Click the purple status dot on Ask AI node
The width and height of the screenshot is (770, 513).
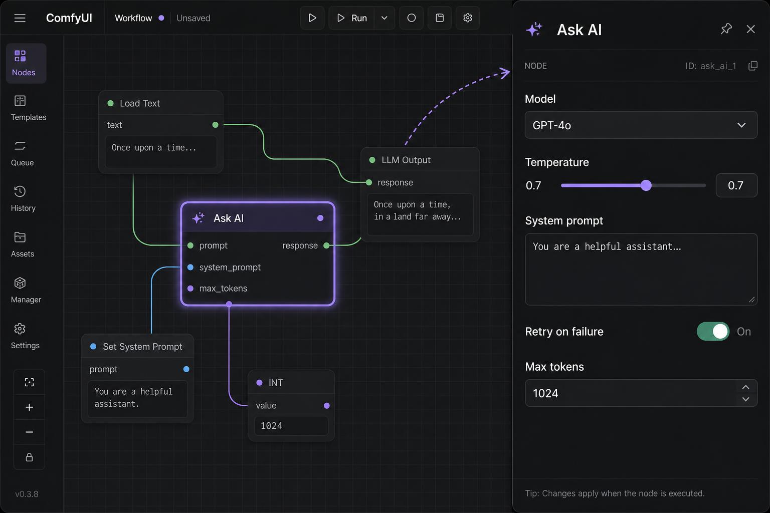pos(320,218)
